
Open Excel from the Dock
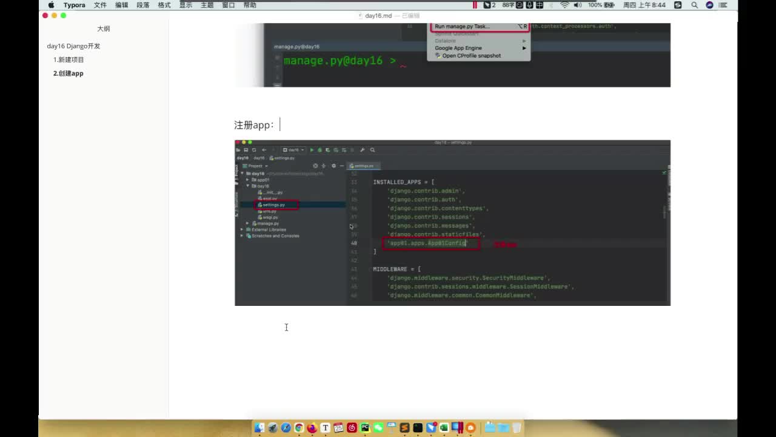coord(444,427)
